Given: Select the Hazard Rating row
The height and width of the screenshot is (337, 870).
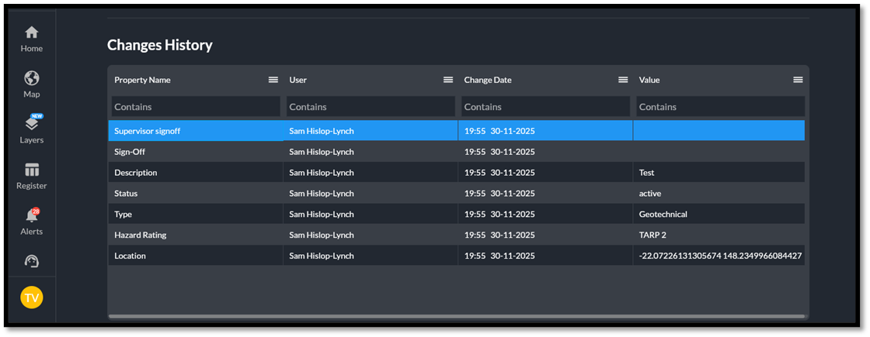Looking at the screenshot, I should coord(141,235).
